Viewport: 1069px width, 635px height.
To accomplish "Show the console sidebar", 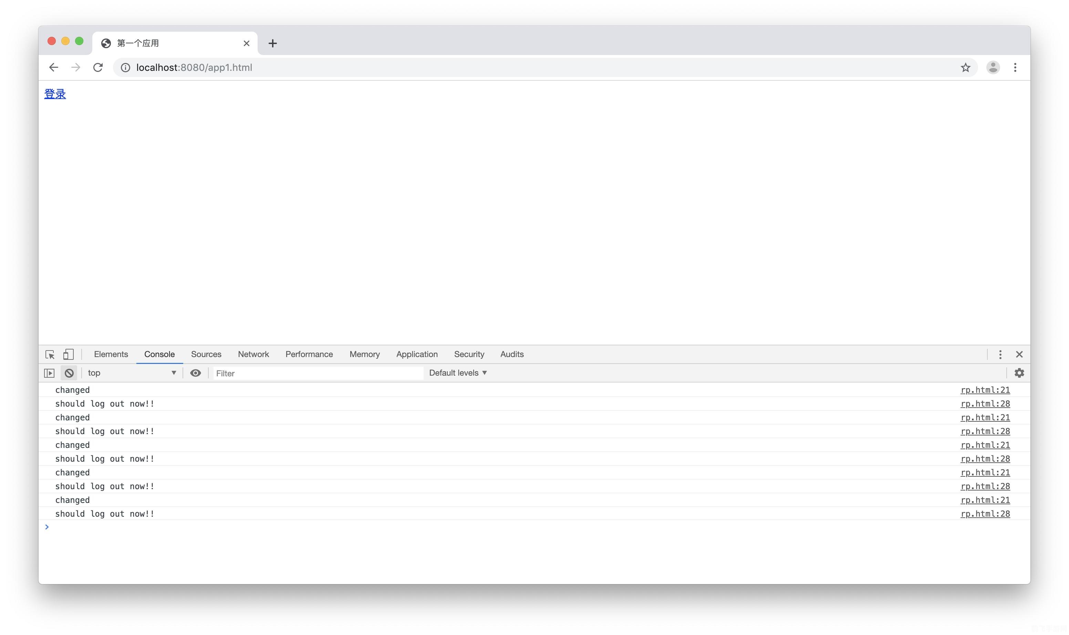I will pyautogui.click(x=49, y=373).
